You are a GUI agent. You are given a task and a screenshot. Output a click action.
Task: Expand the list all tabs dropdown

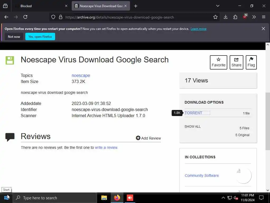pos(218,6)
